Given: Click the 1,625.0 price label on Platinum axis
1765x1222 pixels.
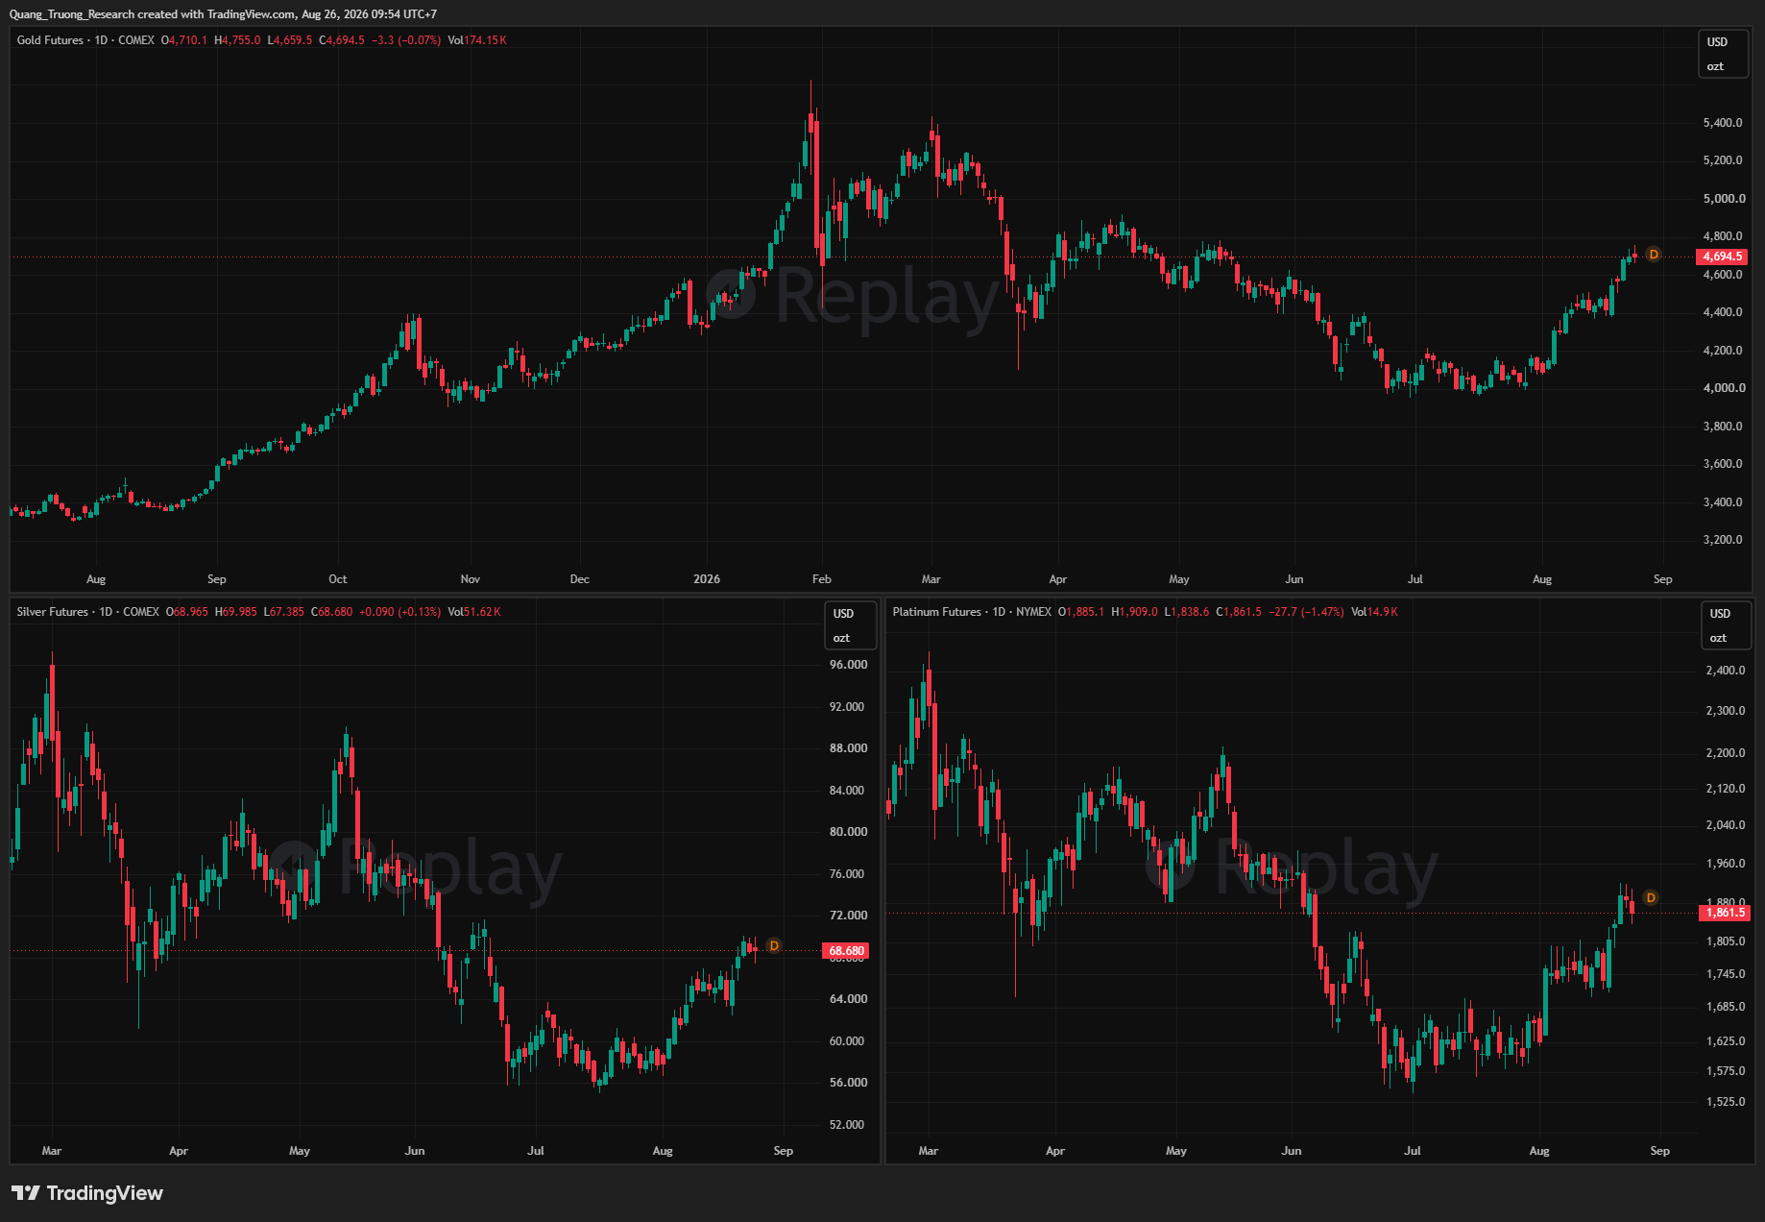Looking at the screenshot, I should click(1726, 1041).
